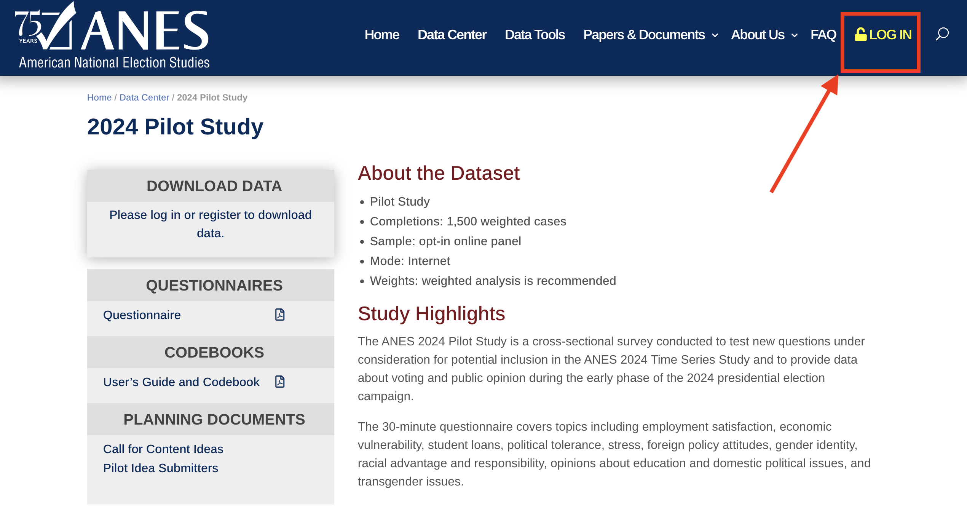Click the yellow unlock padlock icon

click(x=860, y=34)
